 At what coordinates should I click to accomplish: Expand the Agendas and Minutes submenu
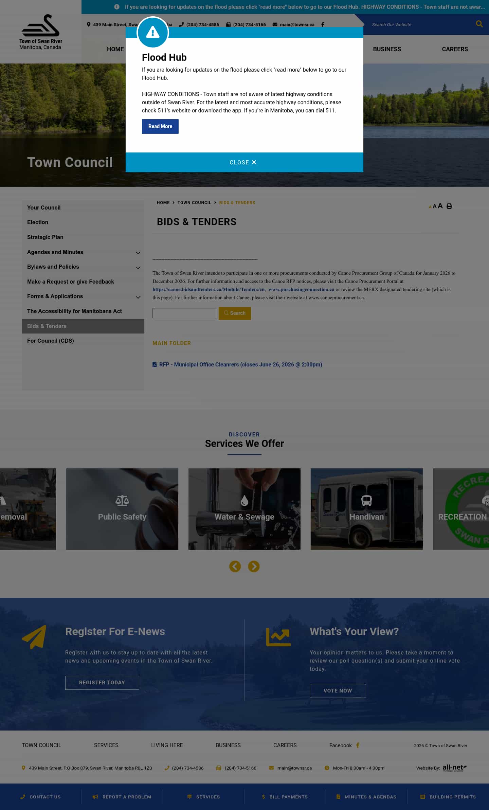(x=138, y=253)
